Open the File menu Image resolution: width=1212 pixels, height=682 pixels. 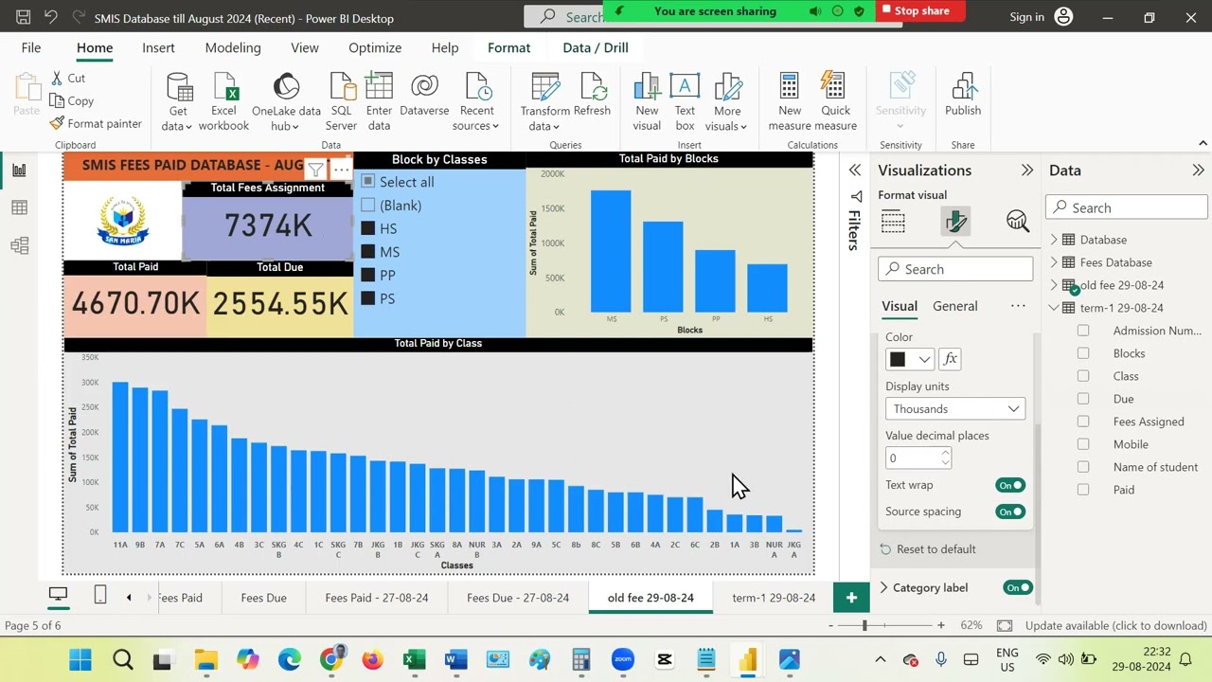click(31, 47)
